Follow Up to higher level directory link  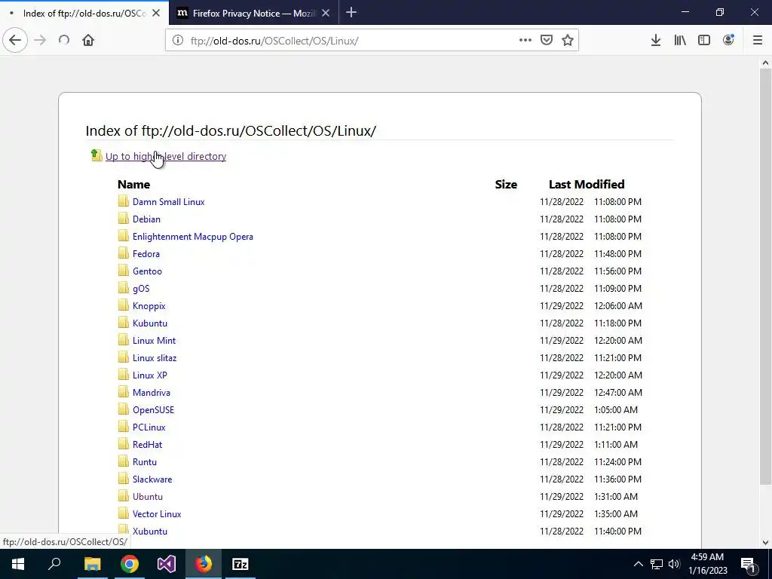(166, 156)
